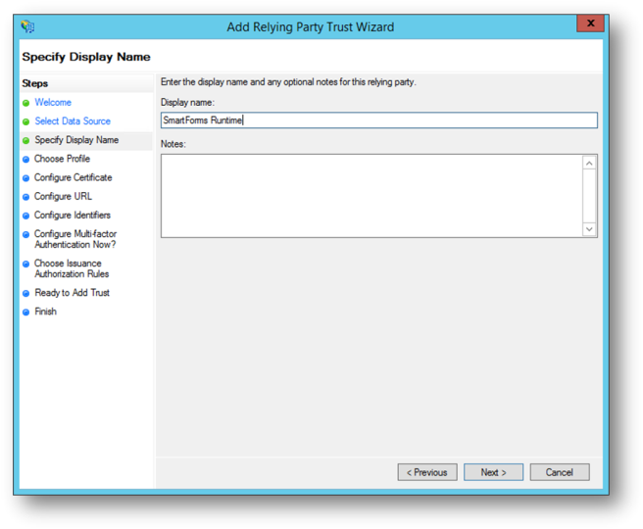Click the Choose Profile step text
The image size is (643, 529).
[x=63, y=159]
